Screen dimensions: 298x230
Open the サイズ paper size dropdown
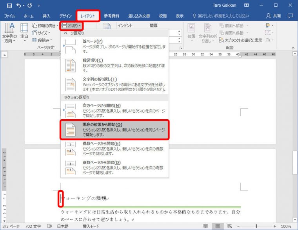click(41, 33)
